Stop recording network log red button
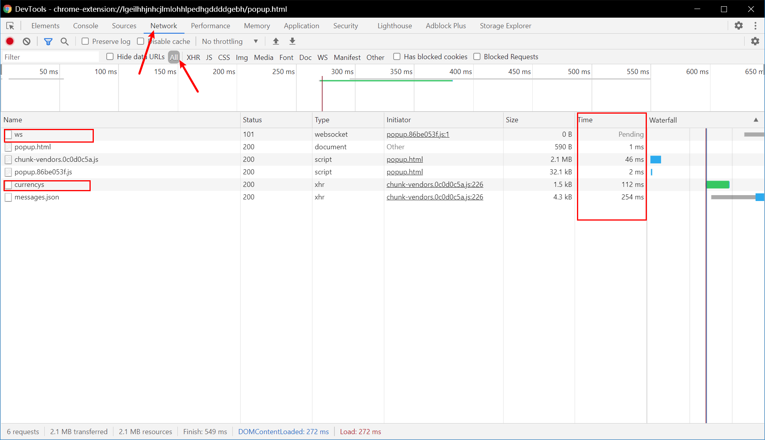 coord(10,41)
